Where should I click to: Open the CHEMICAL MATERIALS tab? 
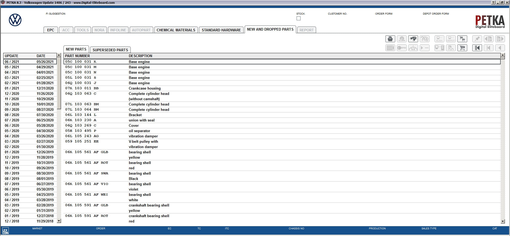[176, 30]
